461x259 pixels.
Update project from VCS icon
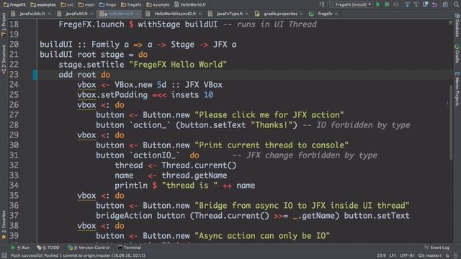pyautogui.click(x=407, y=4)
